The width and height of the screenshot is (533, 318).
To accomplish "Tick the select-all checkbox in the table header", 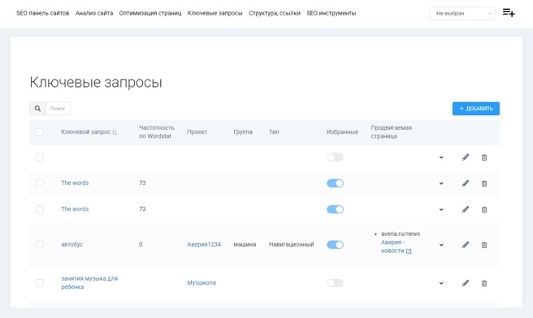I will click(x=40, y=132).
